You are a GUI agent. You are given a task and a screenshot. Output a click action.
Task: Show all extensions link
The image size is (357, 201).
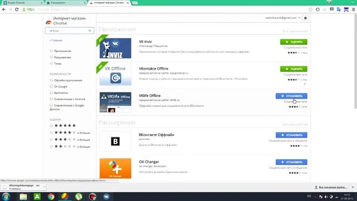pos(295,125)
